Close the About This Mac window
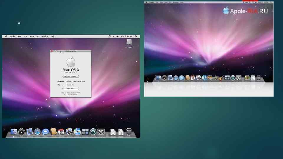This screenshot has height=159, width=283. click(x=52, y=51)
